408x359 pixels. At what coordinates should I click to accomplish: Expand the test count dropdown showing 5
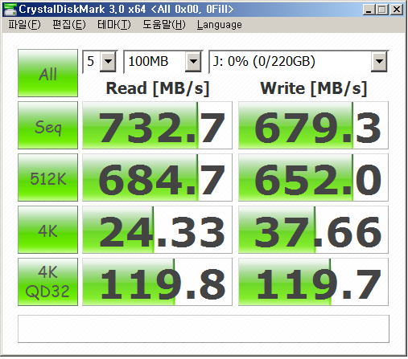[108, 62]
